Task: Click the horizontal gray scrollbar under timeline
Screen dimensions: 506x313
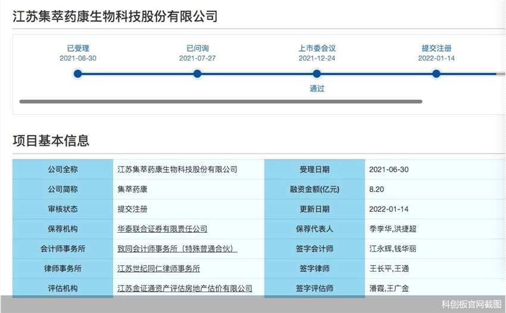Action: [x=221, y=101]
